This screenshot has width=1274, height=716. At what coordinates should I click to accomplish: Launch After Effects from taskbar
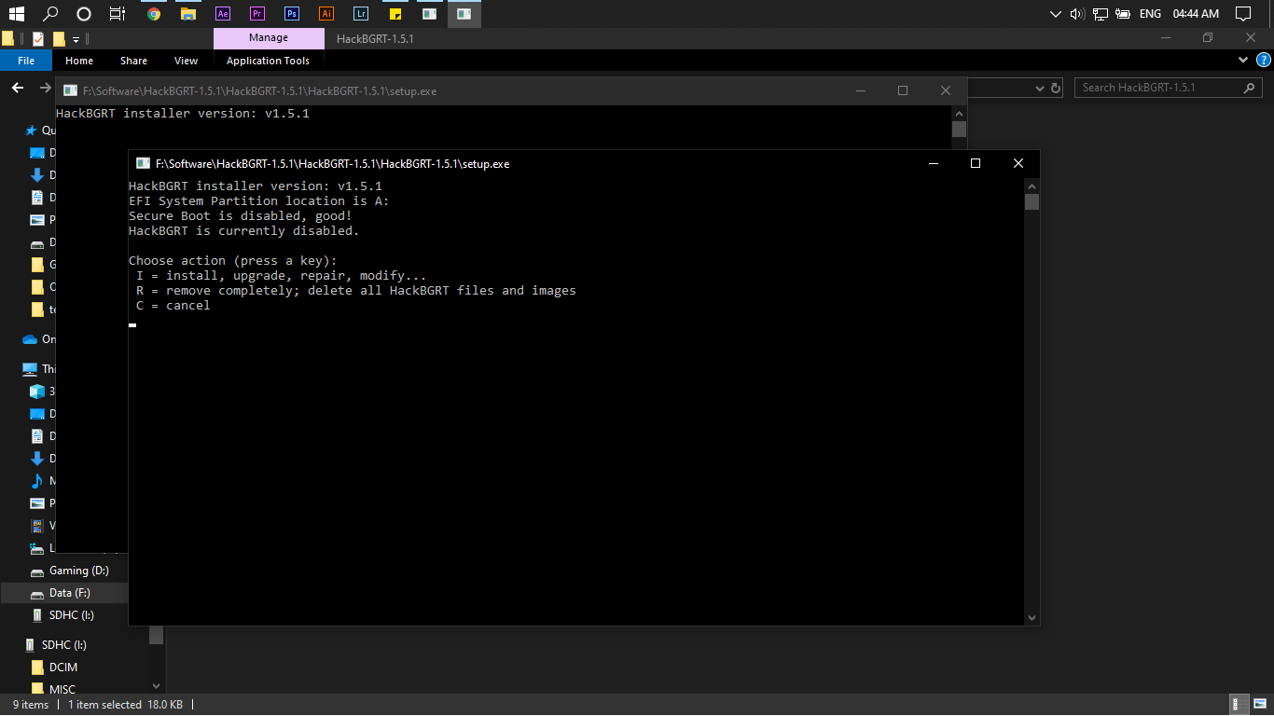click(x=223, y=14)
